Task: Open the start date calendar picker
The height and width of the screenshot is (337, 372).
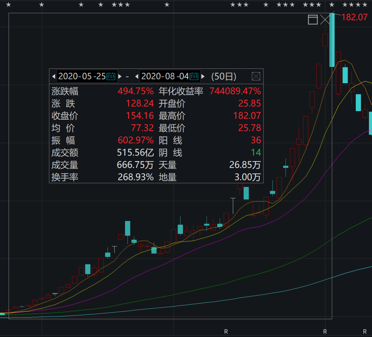Action: (111, 76)
